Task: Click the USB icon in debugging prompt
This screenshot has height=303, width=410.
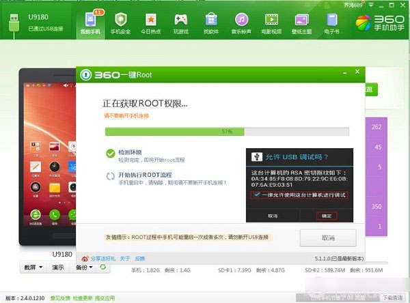Action: pyautogui.click(x=257, y=157)
